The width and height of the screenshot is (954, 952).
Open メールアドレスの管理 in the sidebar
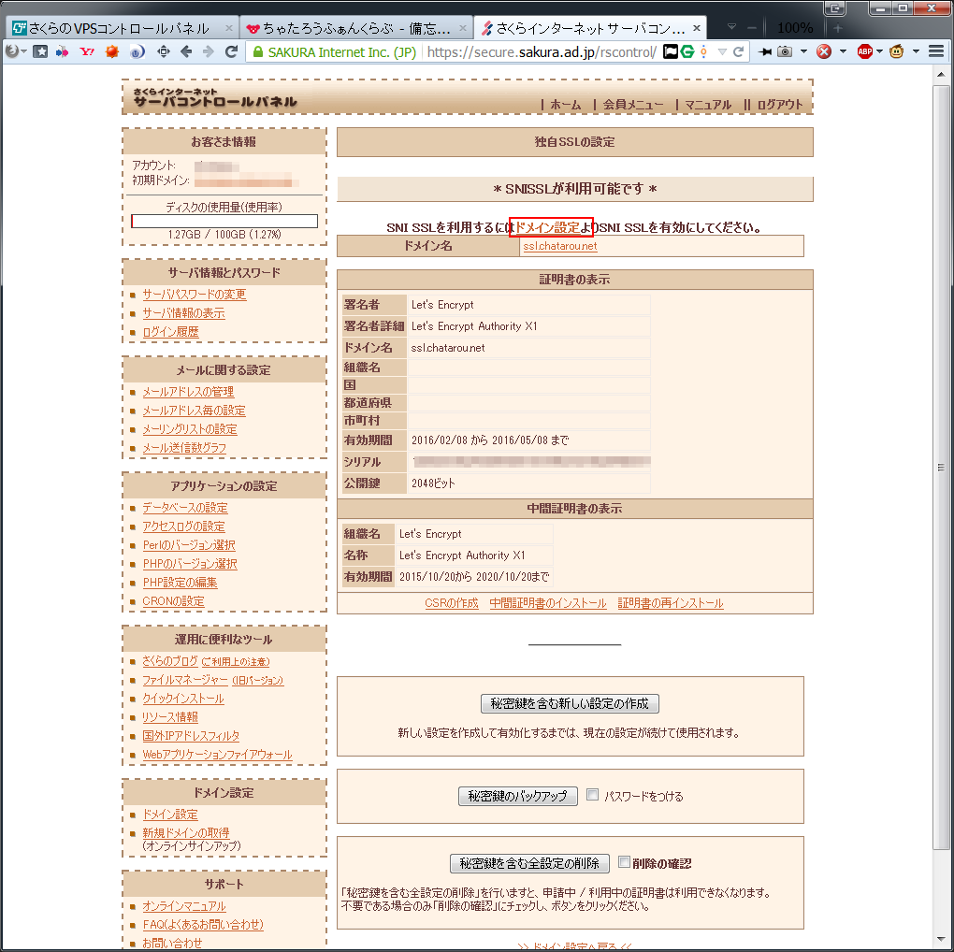point(188,392)
